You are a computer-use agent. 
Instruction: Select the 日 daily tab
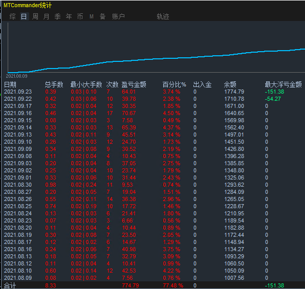[24, 16]
